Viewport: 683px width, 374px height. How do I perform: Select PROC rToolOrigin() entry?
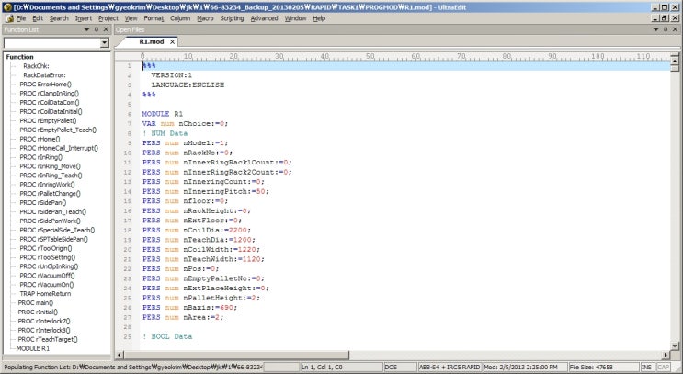[46, 249]
